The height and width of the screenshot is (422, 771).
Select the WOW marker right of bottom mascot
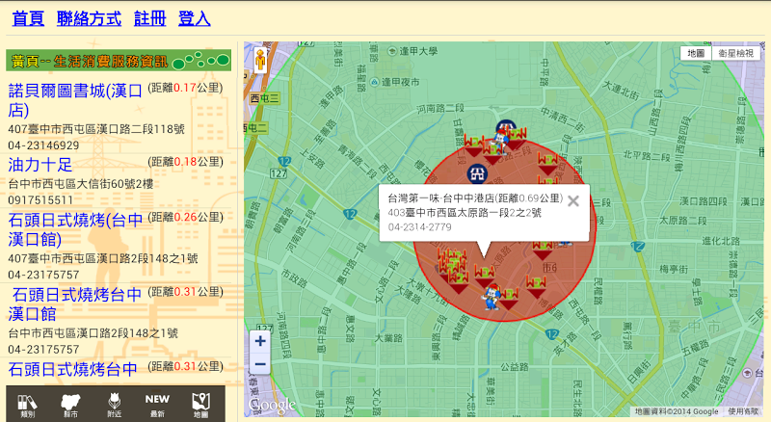click(510, 299)
